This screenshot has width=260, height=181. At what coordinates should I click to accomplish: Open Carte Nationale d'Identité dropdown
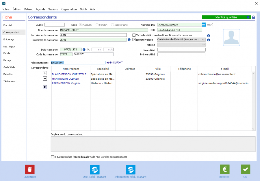181,40
